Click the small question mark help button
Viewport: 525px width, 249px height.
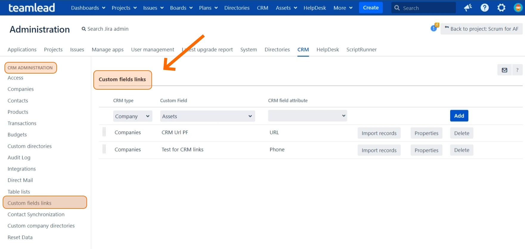click(517, 70)
